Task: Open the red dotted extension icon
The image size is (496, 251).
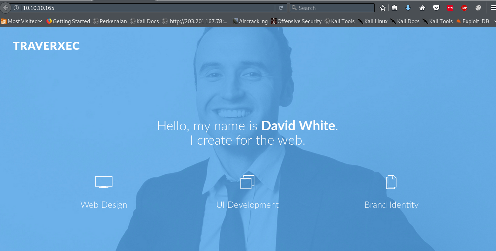Action: pos(450,8)
